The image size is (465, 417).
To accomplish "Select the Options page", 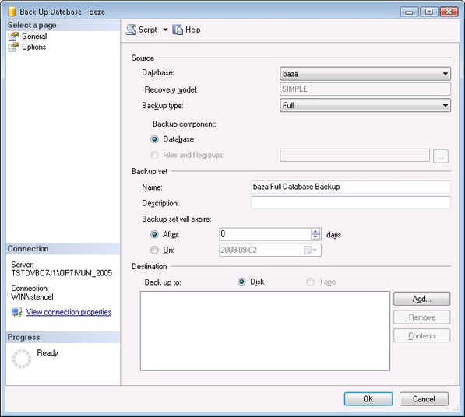I will (33, 47).
